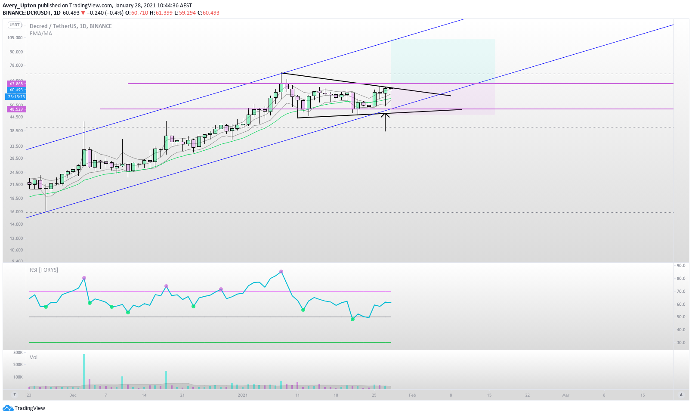The image size is (692, 416).
Task: Click the 28.500 price axis value
Action: (x=16, y=158)
